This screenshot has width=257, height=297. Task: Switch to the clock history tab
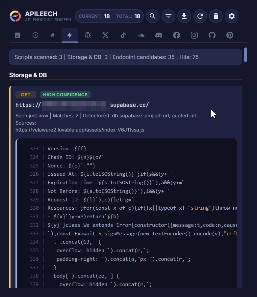point(35,35)
